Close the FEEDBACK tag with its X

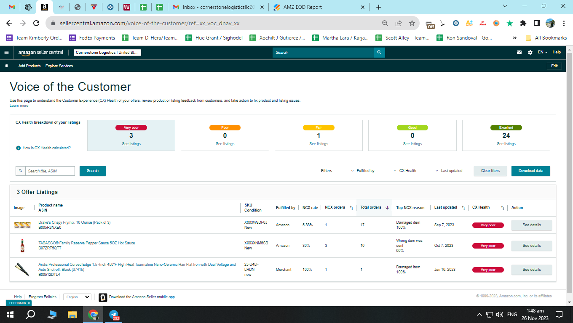coord(29,303)
